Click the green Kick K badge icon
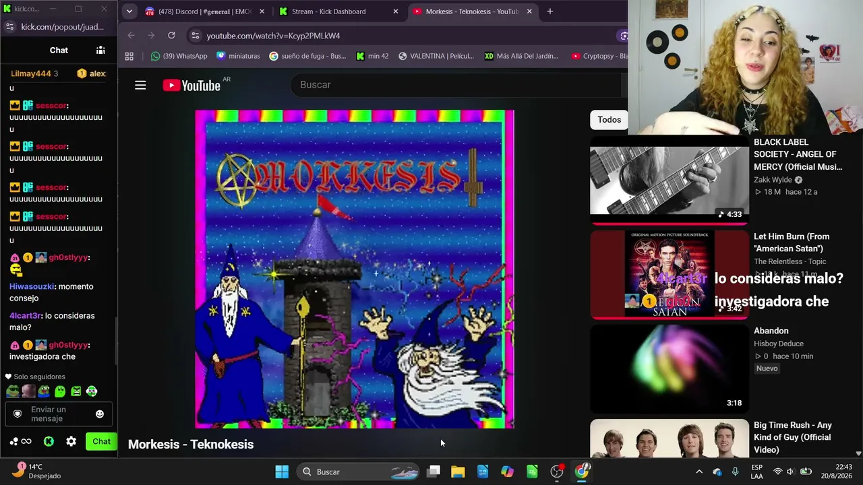 pyautogui.click(x=49, y=441)
